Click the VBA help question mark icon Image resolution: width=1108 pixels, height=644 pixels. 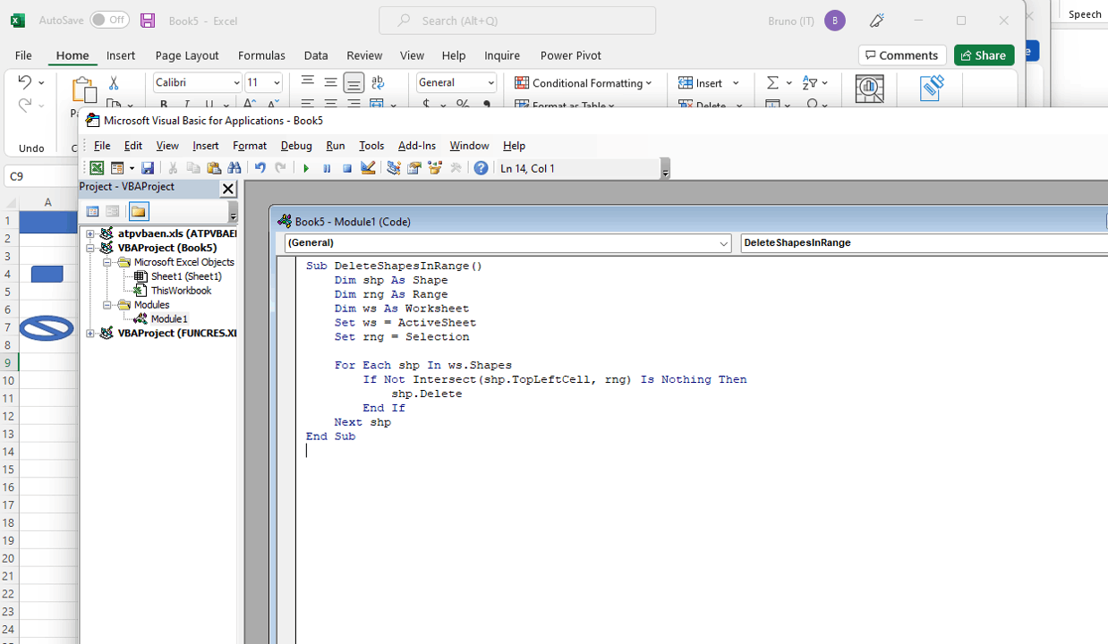point(481,168)
